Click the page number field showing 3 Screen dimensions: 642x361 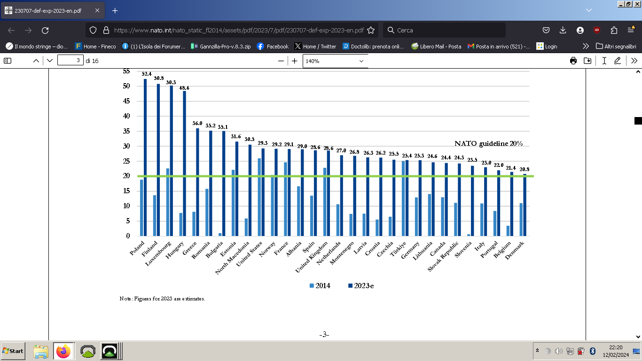tap(70, 61)
